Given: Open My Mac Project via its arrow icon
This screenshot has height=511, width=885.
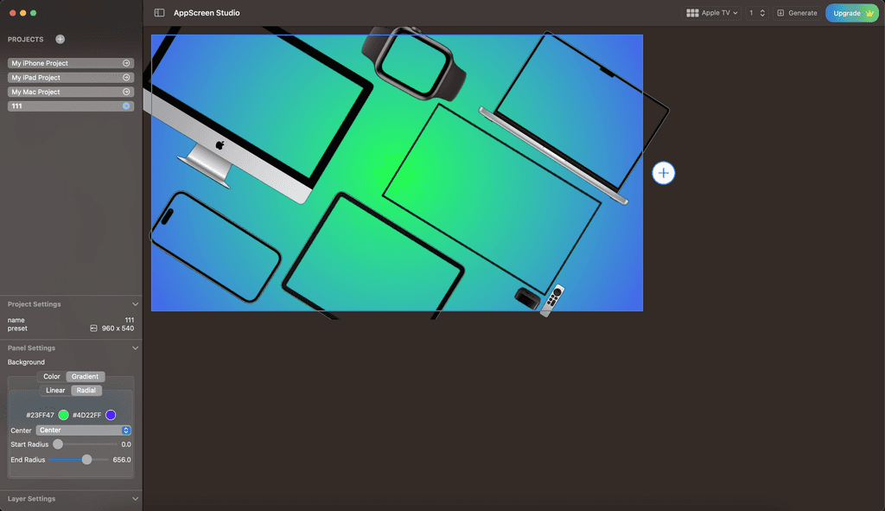Looking at the screenshot, I should [127, 91].
